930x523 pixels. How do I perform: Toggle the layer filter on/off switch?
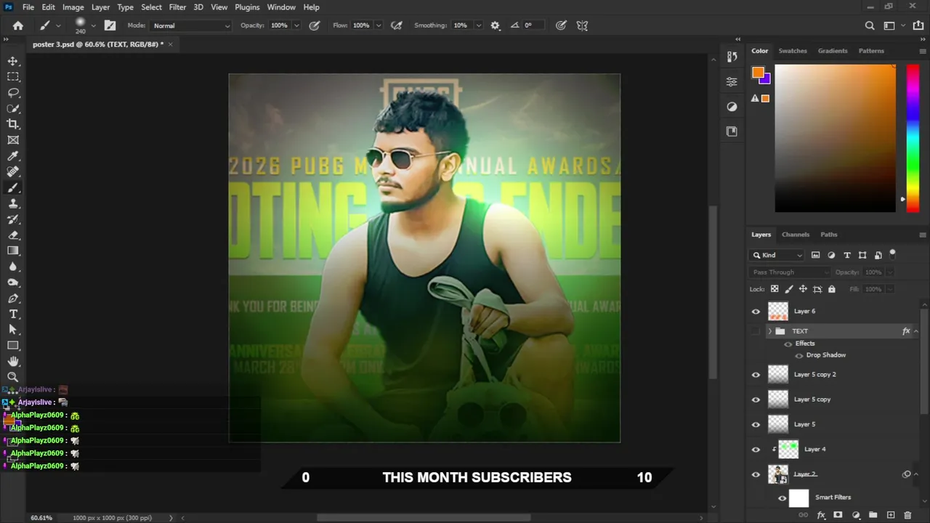point(892,254)
